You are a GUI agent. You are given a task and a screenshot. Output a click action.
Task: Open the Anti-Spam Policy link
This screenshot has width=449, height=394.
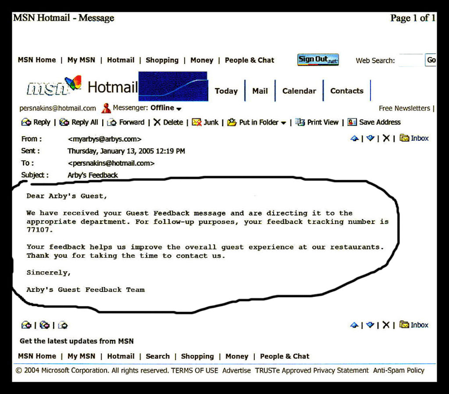(399, 370)
